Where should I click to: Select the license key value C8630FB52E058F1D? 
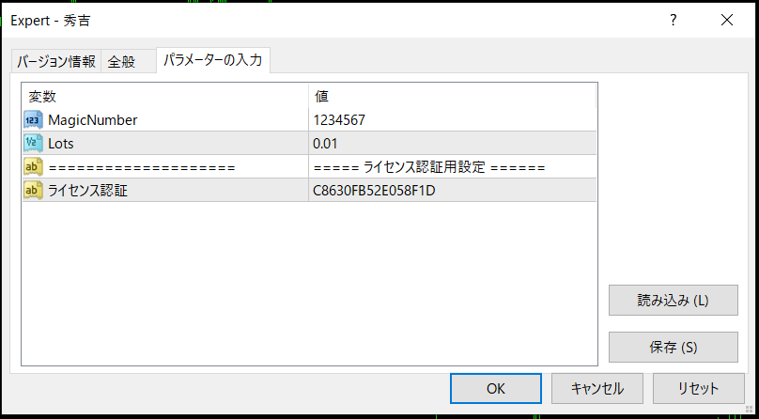click(374, 191)
